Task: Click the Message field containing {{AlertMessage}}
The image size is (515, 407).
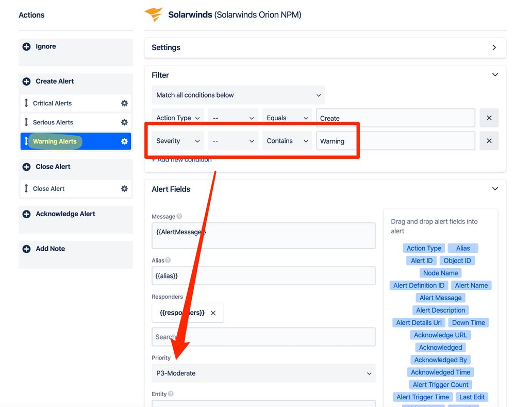Action: point(263,236)
